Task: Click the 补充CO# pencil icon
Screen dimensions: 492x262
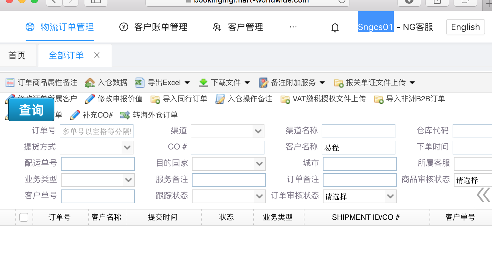Action: pos(75,115)
